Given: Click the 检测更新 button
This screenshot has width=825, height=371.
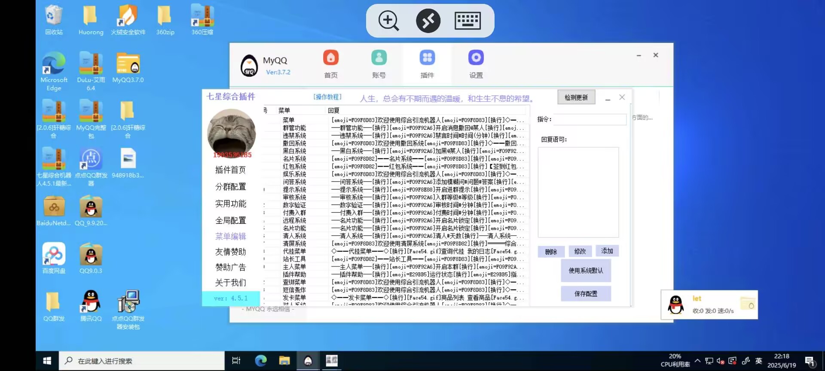Looking at the screenshot, I should (576, 97).
